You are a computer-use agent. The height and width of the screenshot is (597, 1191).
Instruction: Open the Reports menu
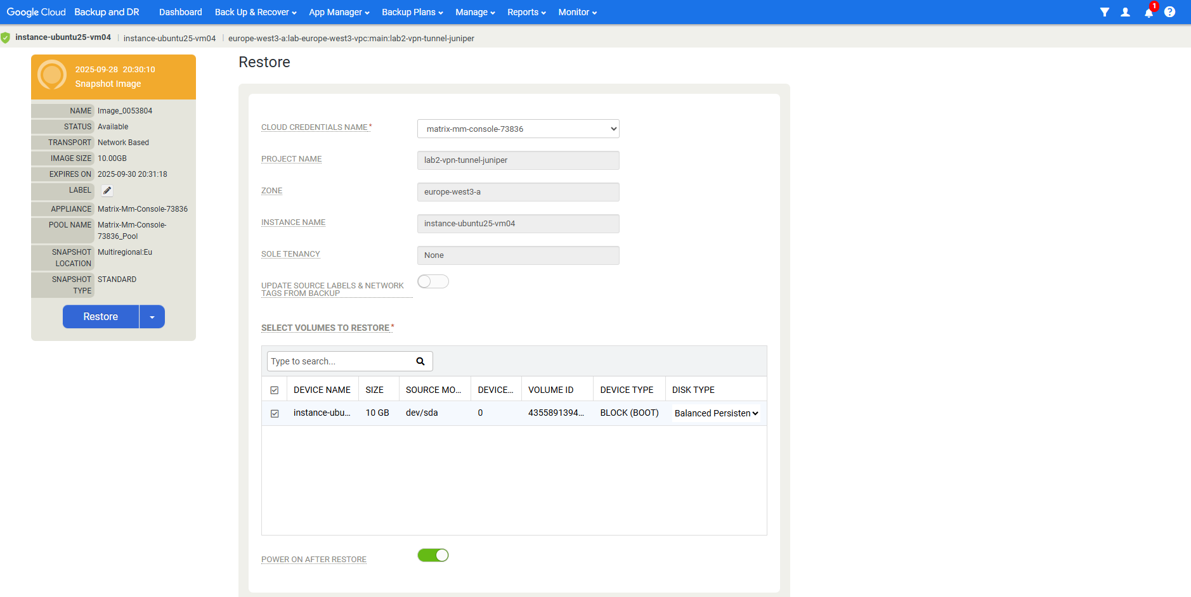click(526, 12)
